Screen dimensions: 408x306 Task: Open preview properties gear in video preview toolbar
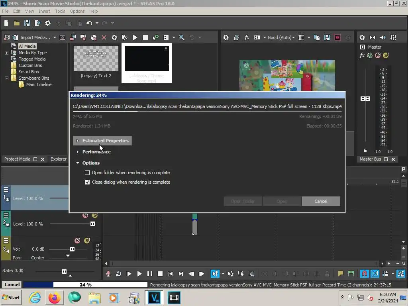click(226, 37)
